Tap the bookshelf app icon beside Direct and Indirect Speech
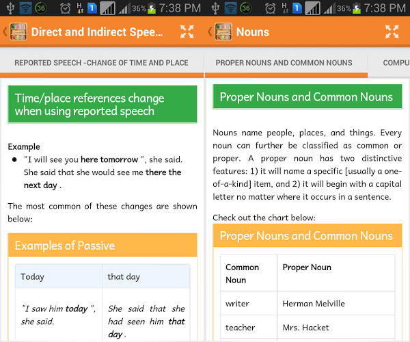 [x=18, y=31]
